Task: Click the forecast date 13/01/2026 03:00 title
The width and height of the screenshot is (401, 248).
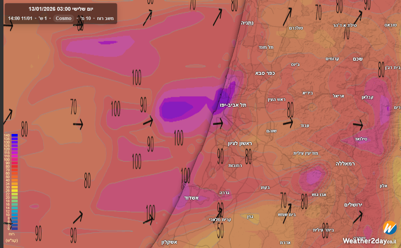Action: pyautogui.click(x=61, y=9)
